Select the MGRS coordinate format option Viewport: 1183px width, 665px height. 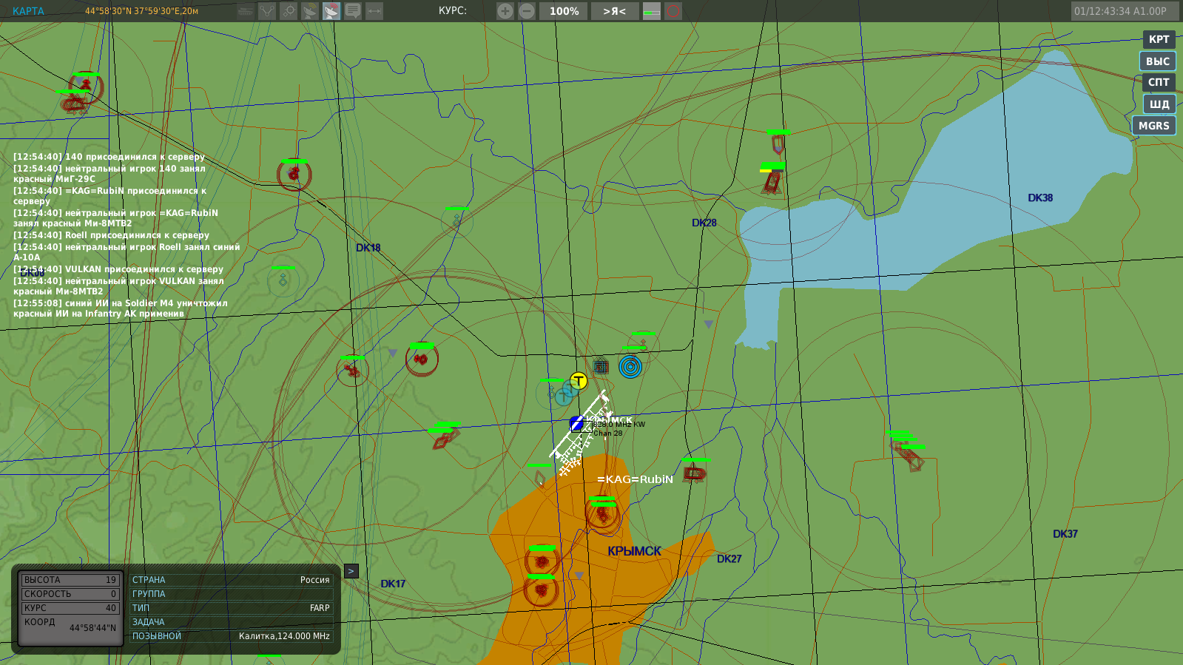click(1154, 126)
